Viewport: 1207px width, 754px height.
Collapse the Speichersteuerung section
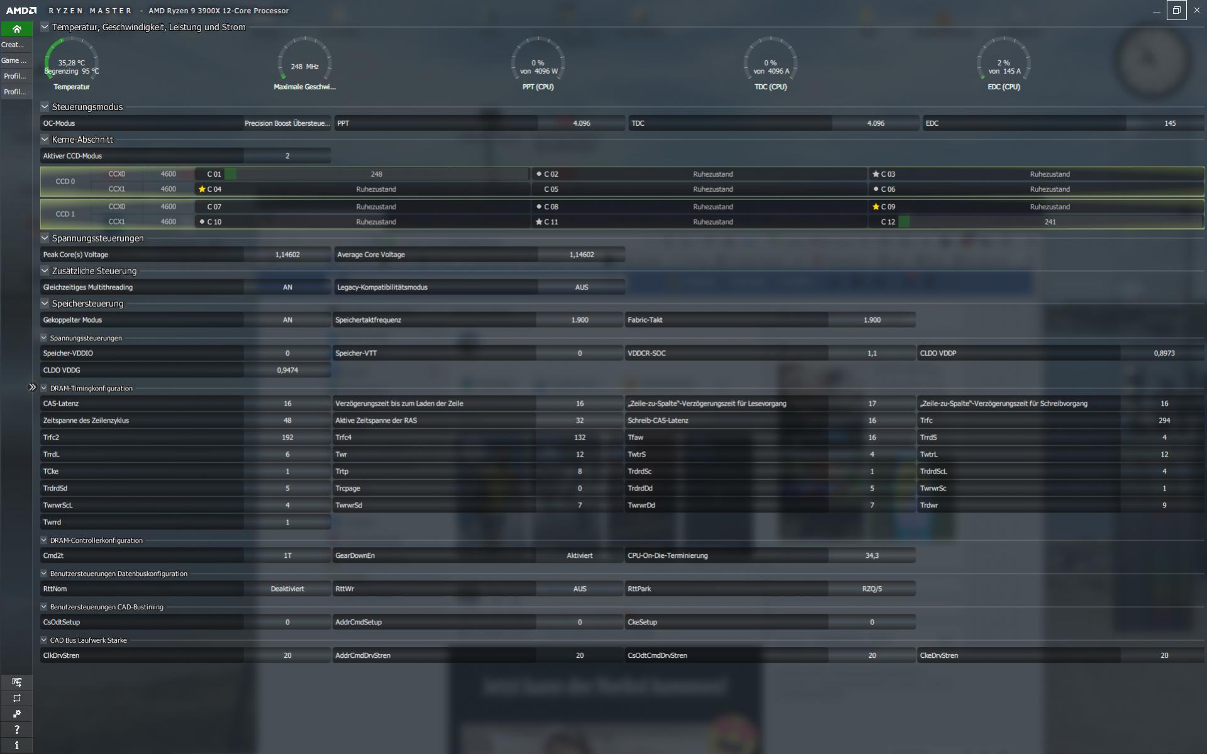tap(45, 304)
